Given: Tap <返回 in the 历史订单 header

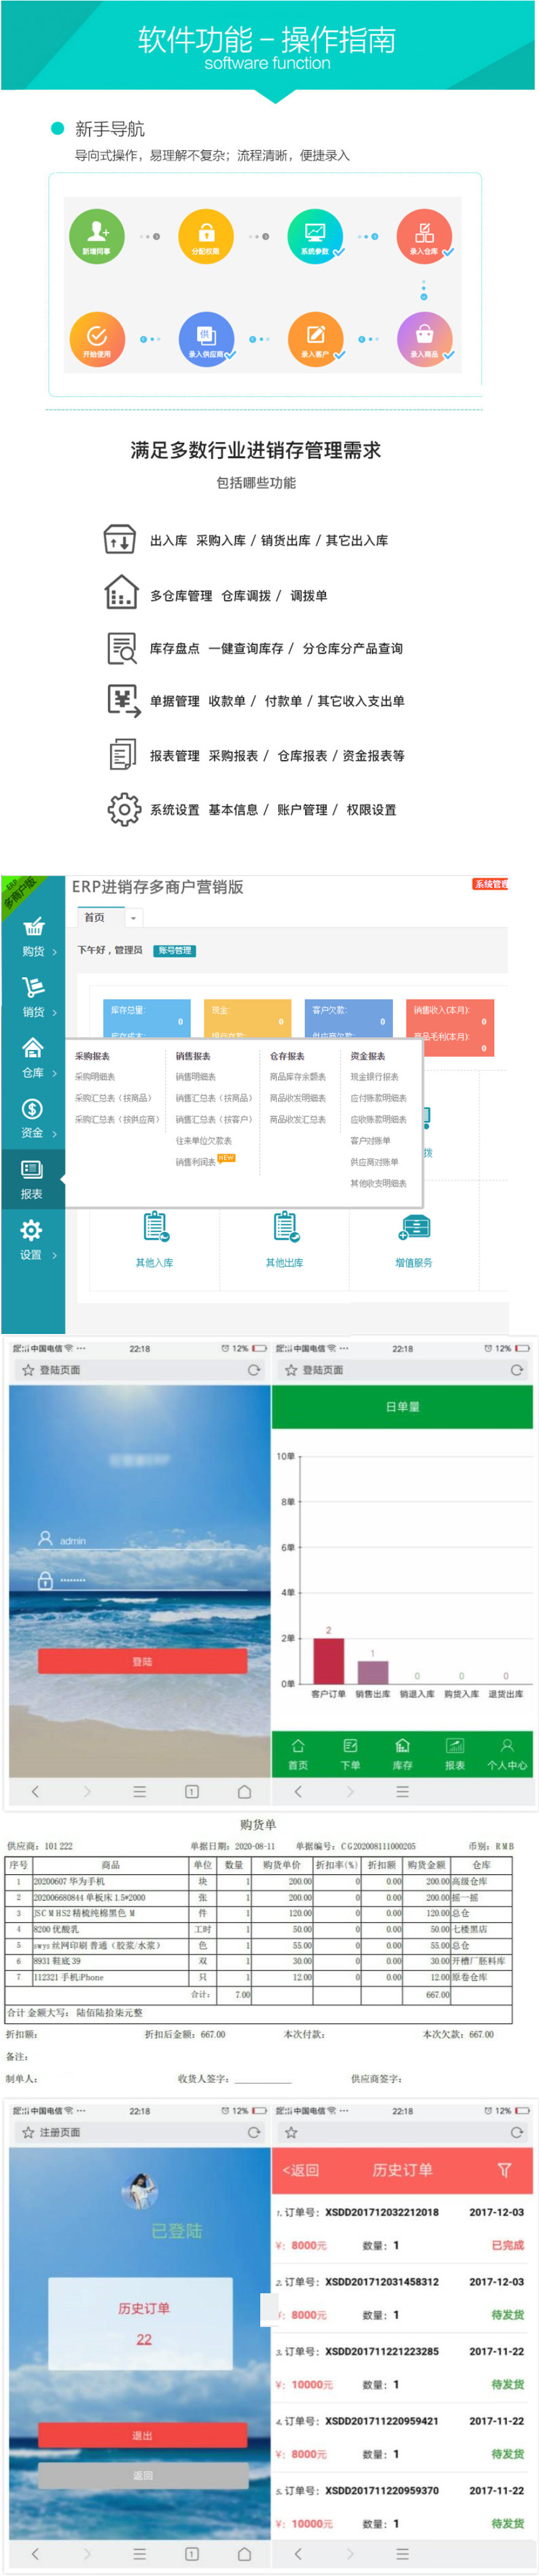Looking at the screenshot, I should [x=300, y=2170].
